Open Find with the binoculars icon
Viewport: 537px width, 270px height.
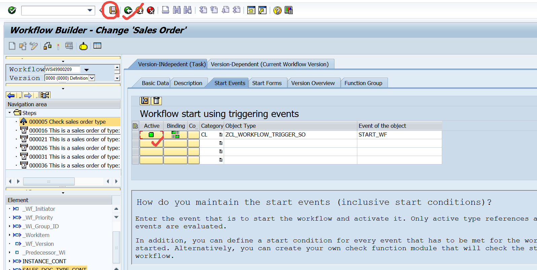tap(177, 10)
